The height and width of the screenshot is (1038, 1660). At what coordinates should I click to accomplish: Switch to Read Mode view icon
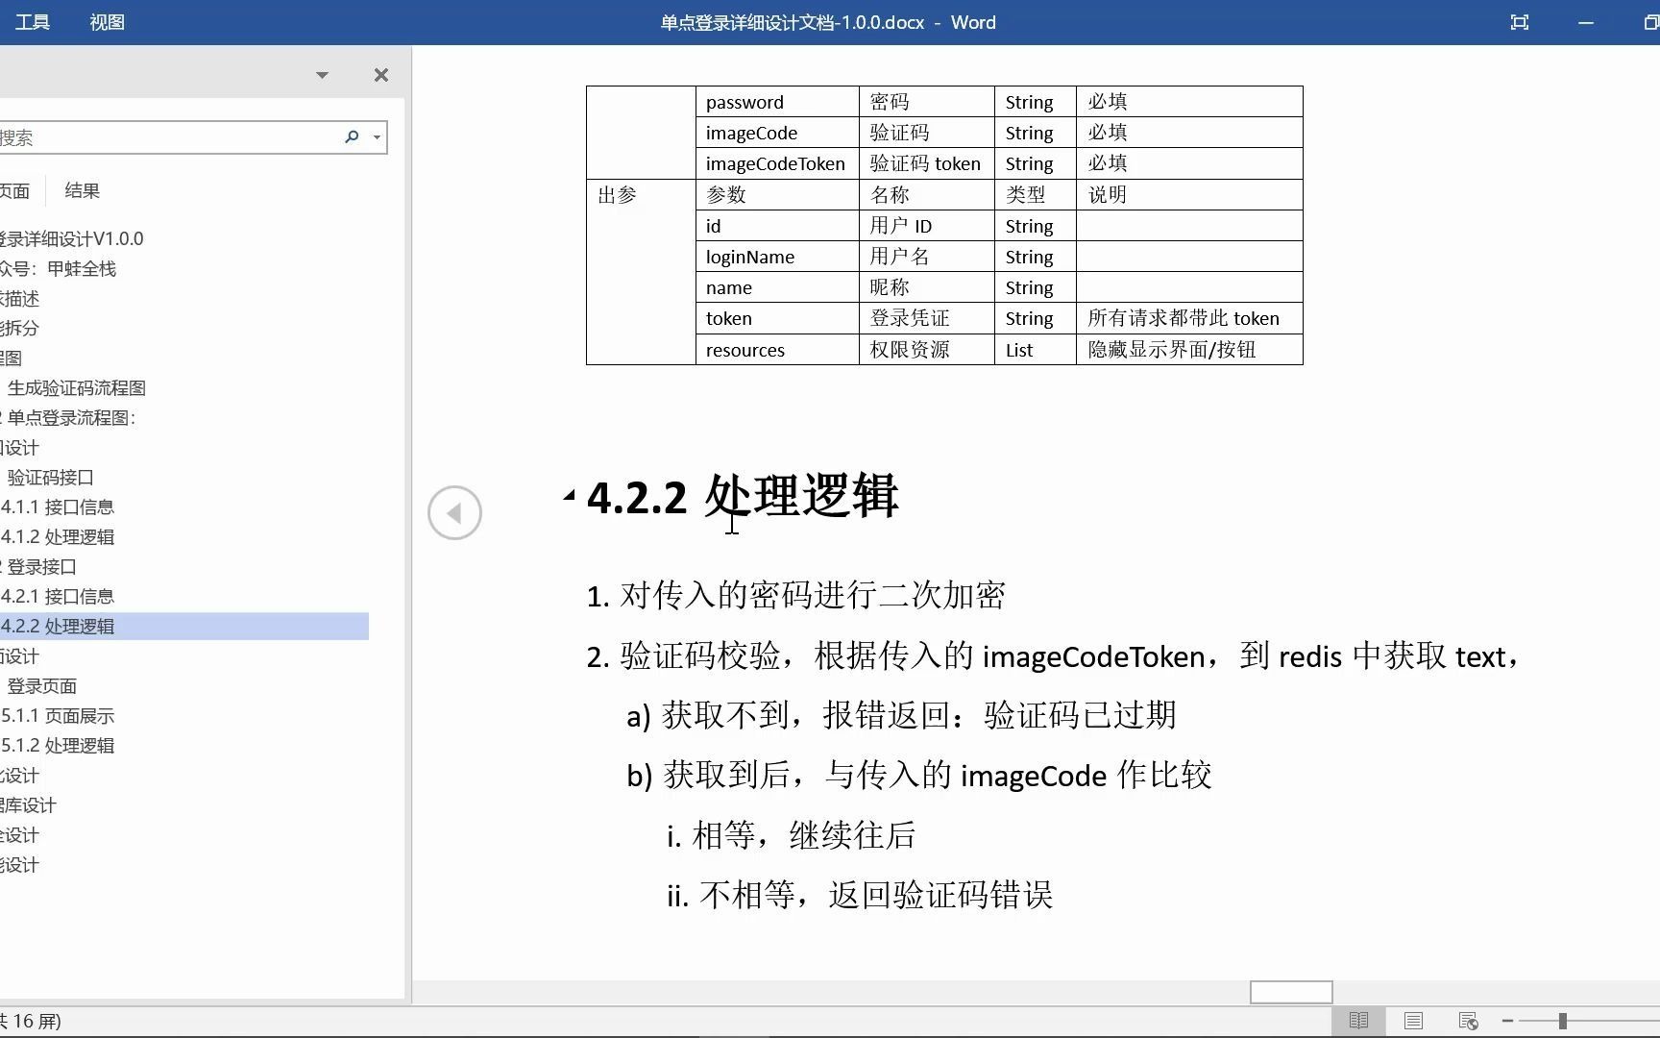pyautogui.click(x=1358, y=1021)
